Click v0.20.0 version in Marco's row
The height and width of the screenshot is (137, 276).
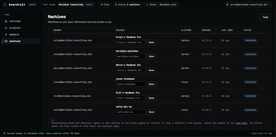[206, 68]
